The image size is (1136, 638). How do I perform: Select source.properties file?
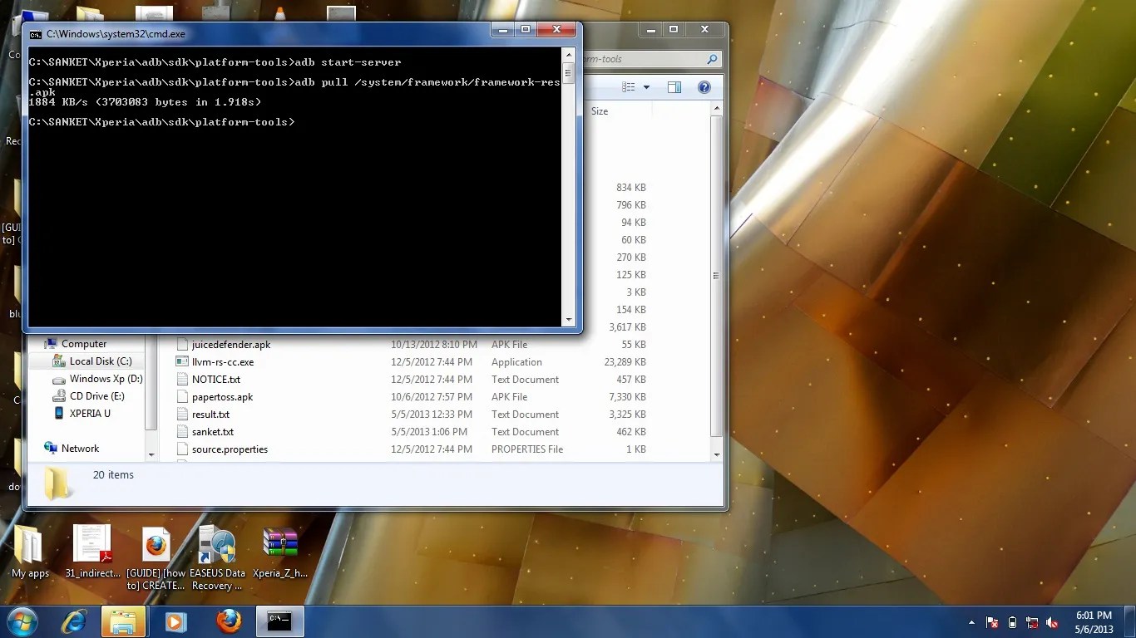[230, 449]
